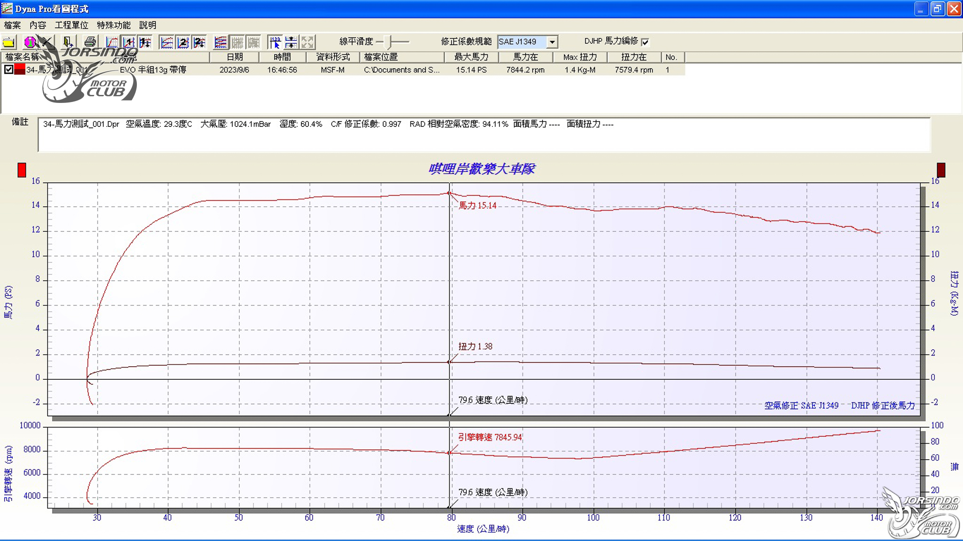The height and width of the screenshot is (541, 963).
Task: Click the 引擎轉速 7845.94 cursor label
Action: coord(490,437)
